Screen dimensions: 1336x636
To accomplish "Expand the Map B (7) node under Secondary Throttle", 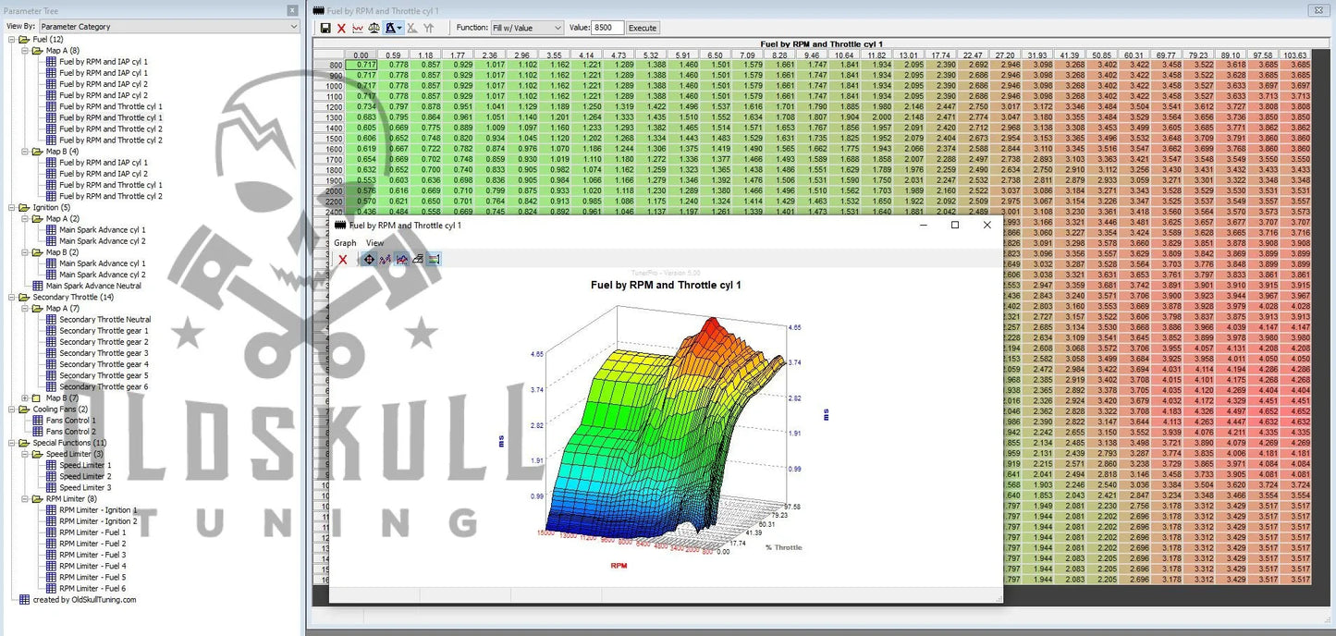I will pyautogui.click(x=25, y=398).
